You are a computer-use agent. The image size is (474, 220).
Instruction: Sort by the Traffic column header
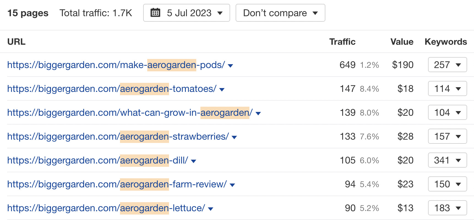(x=342, y=42)
